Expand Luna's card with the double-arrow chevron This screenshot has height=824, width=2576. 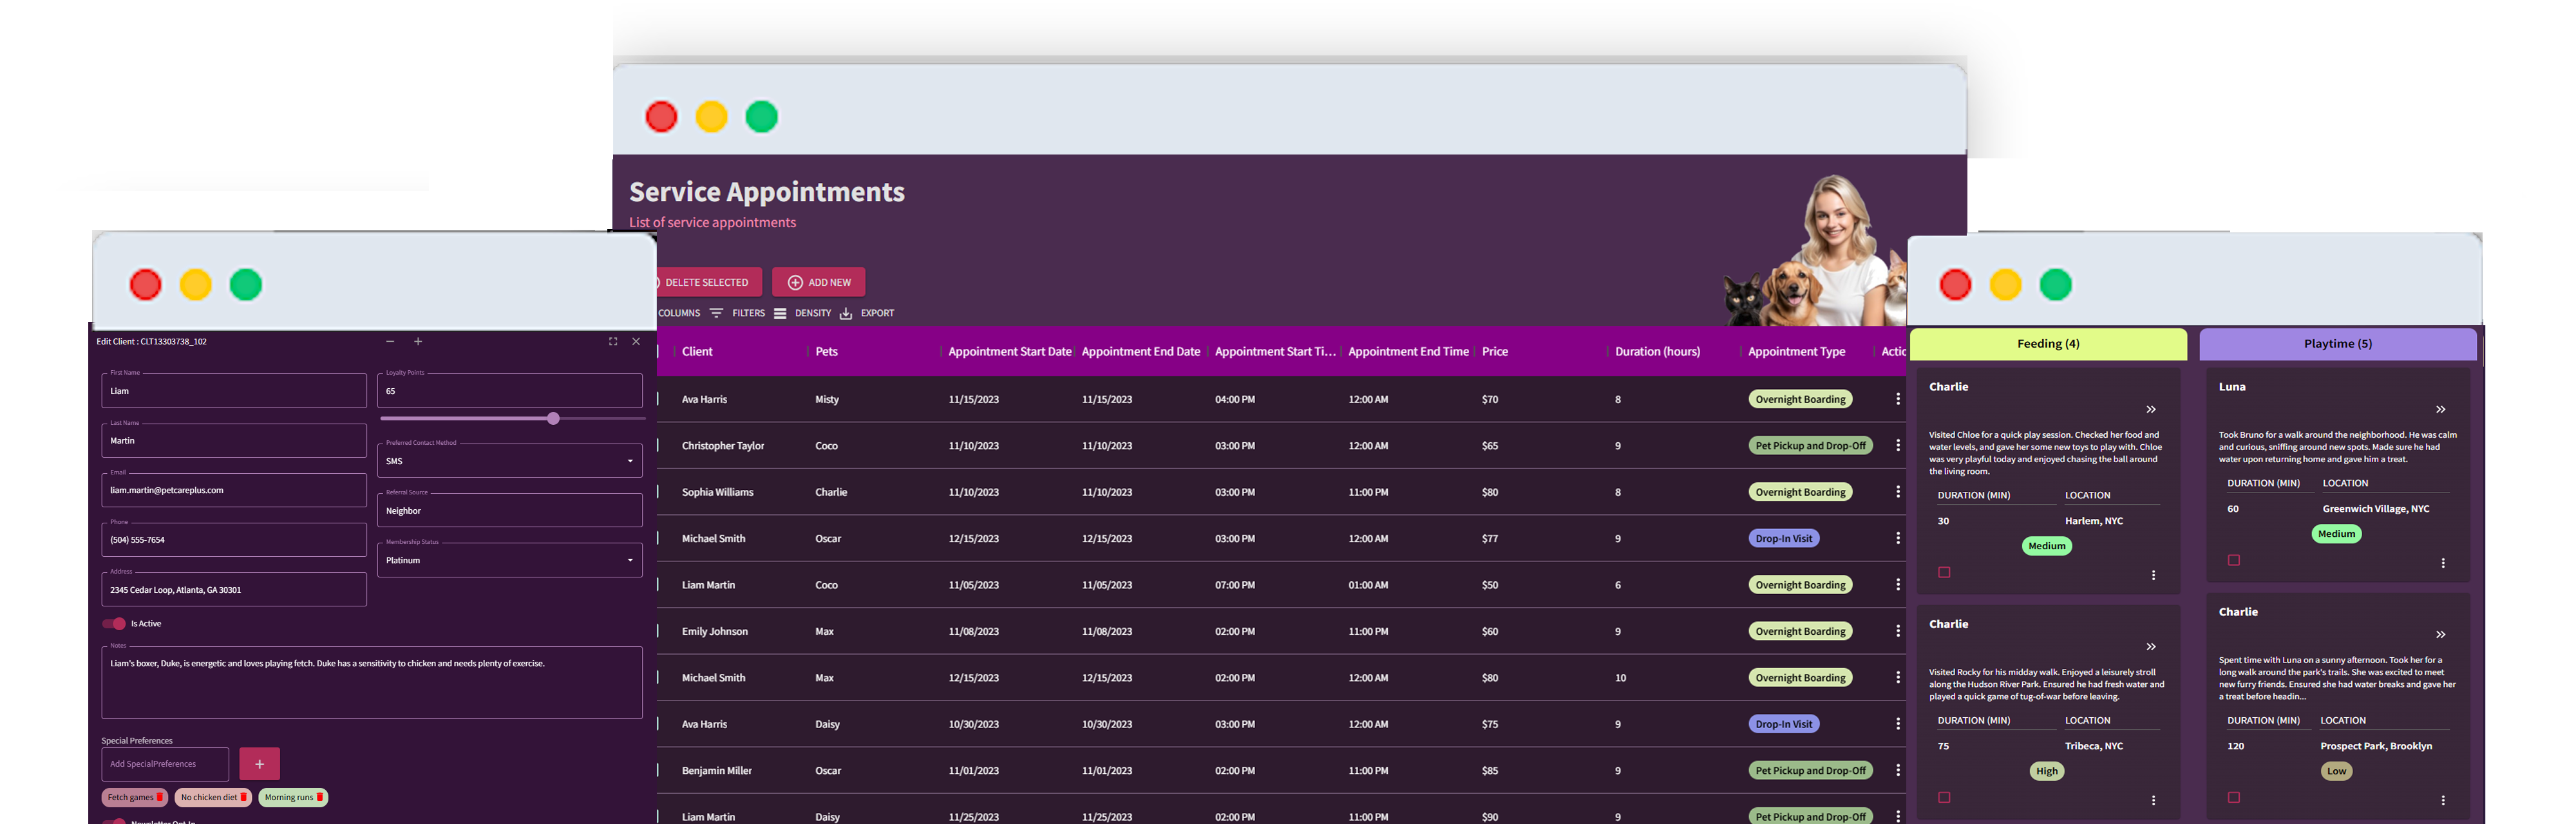tap(2440, 409)
